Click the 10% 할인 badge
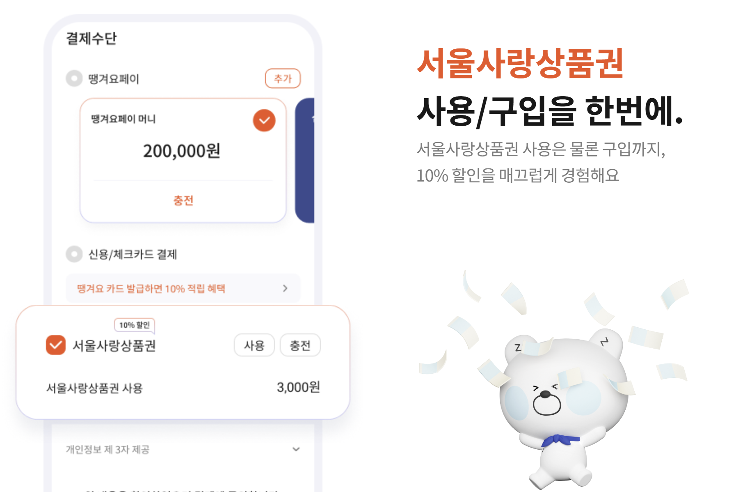The width and height of the screenshot is (736, 492). point(135,325)
